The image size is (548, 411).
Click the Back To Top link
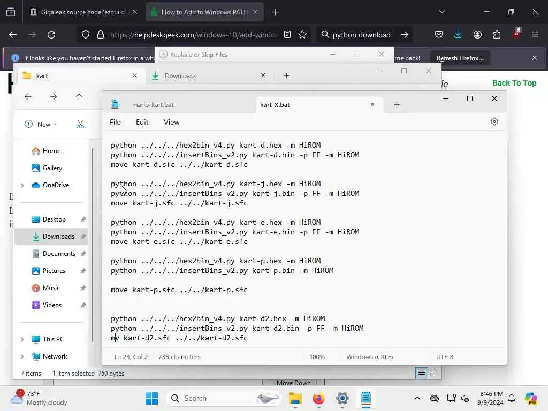(514, 83)
